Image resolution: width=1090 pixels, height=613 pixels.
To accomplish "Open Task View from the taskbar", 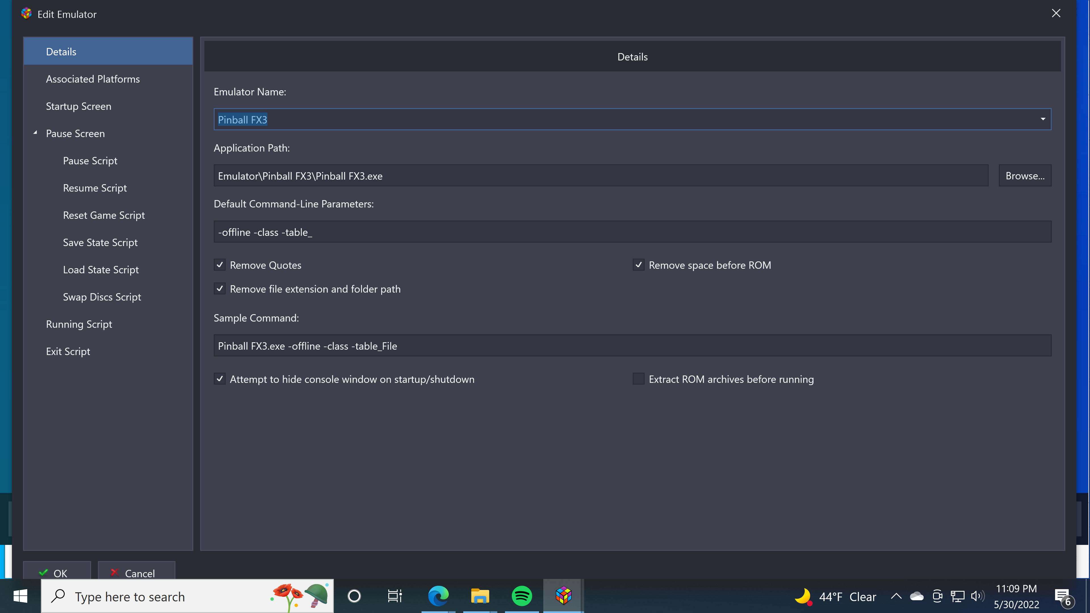I will (x=395, y=596).
